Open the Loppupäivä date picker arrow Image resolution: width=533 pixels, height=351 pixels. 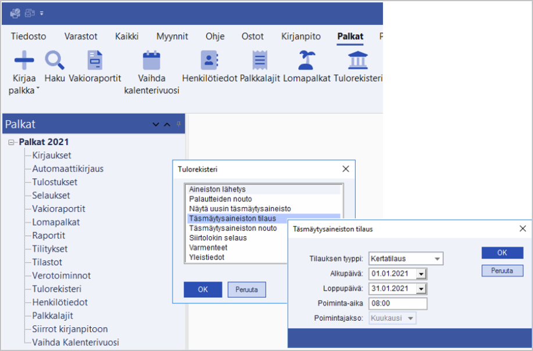(421, 288)
